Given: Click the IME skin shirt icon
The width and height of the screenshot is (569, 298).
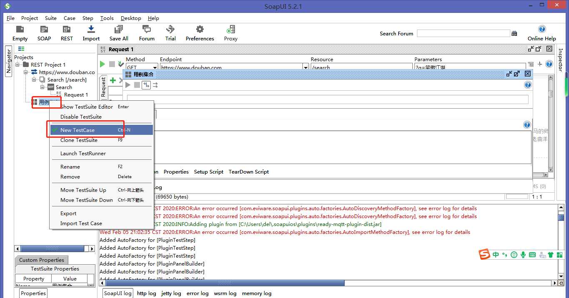Looking at the screenshot, I should (550, 254).
